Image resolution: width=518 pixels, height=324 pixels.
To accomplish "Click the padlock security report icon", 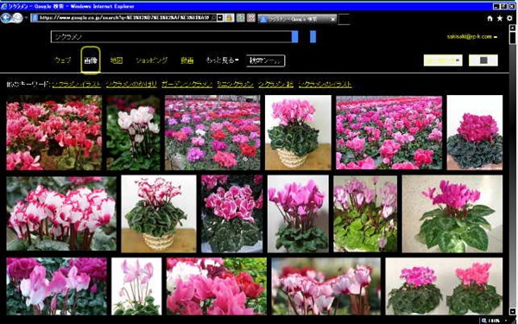I will click(x=229, y=18).
